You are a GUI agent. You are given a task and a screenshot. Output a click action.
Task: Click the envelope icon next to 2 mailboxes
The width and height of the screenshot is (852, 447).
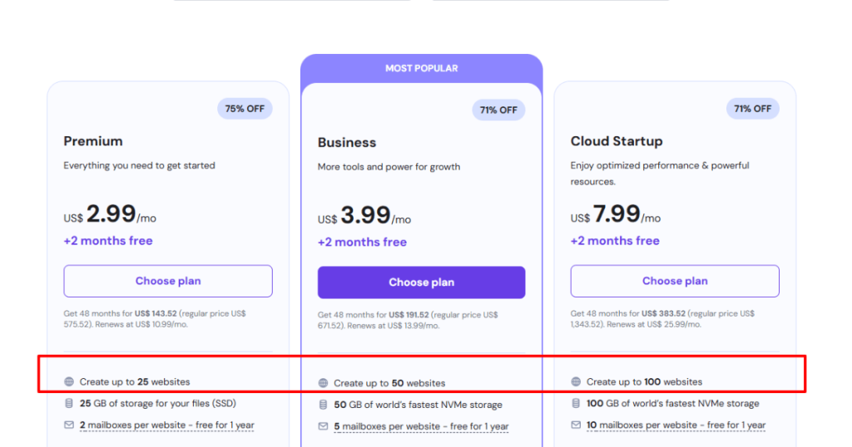[x=69, y=425]
